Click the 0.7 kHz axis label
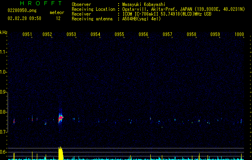 (x=3, y=132)
